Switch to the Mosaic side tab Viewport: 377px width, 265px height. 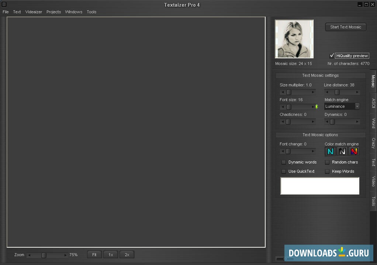373,81
